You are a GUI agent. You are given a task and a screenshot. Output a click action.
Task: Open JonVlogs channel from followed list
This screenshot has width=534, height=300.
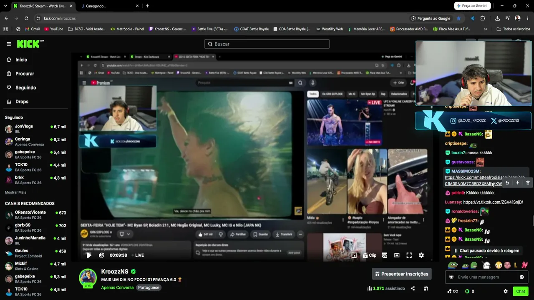coord(35,129)
